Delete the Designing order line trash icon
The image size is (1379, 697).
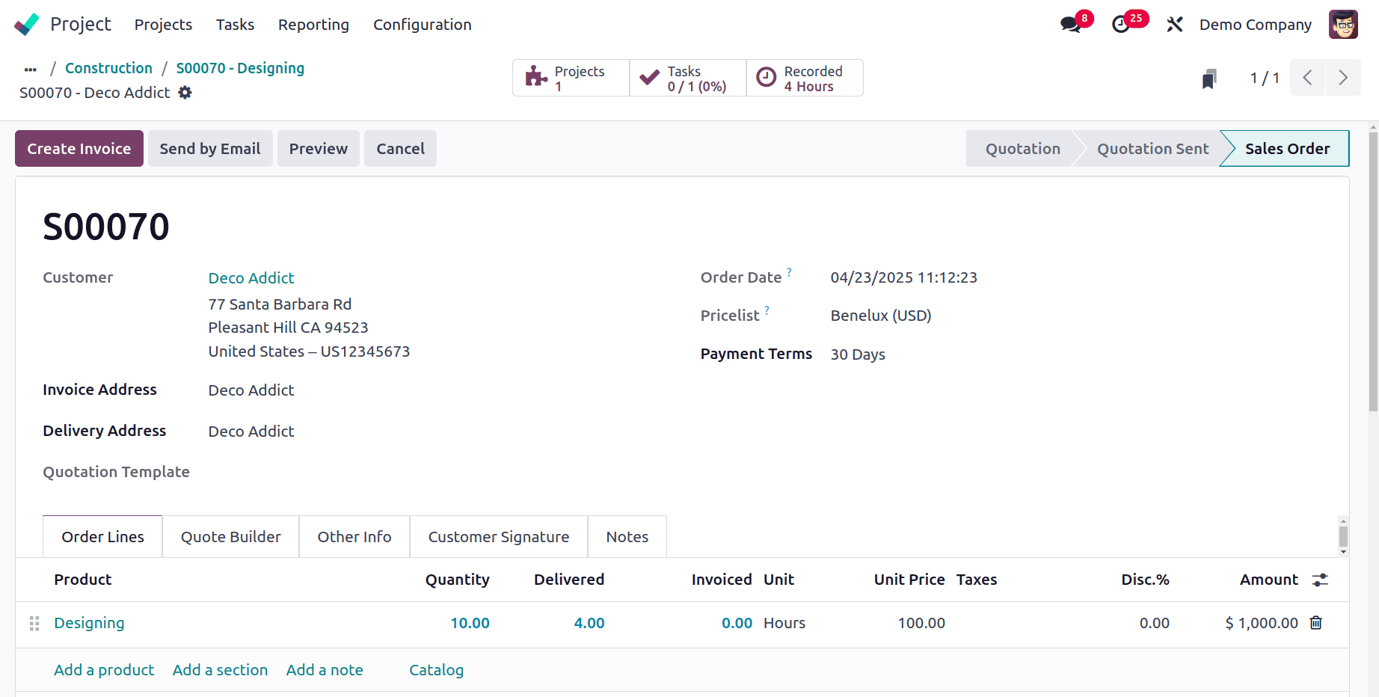pos(1316,622)
